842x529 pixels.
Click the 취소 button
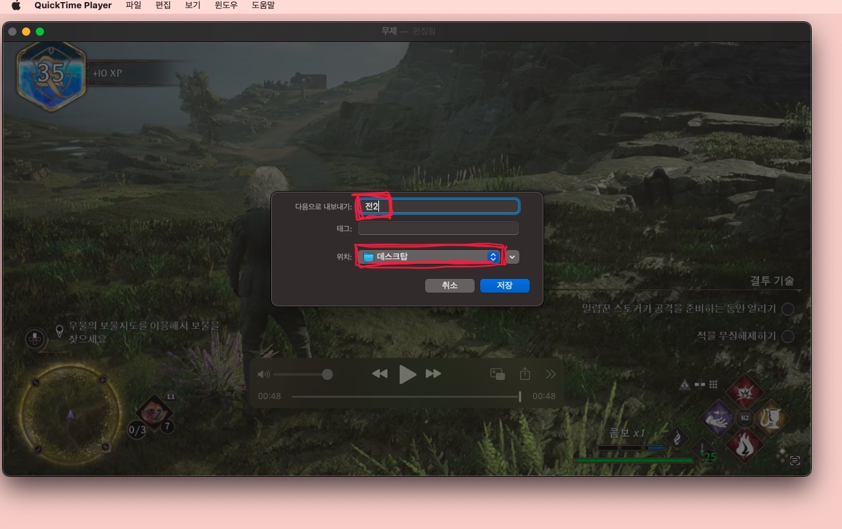pyautogui.click(x=450, y=285)
